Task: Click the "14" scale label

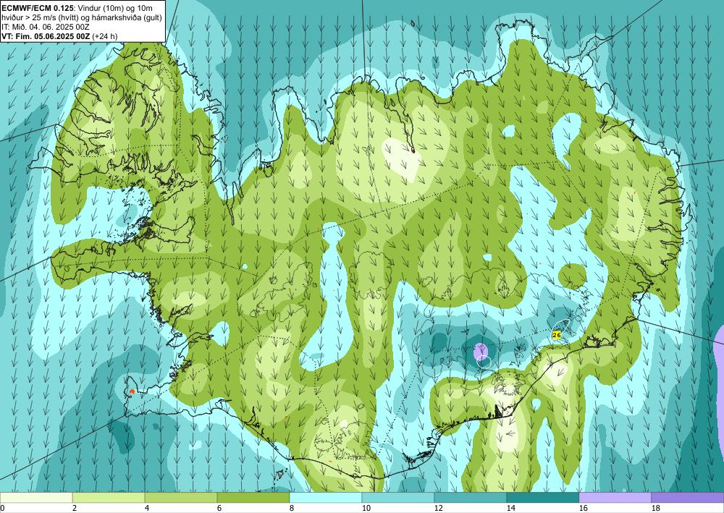Action: (x=510, y=508)
